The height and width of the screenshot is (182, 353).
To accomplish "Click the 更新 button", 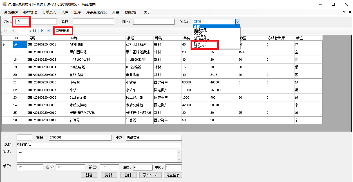I will tap(109, 175).
